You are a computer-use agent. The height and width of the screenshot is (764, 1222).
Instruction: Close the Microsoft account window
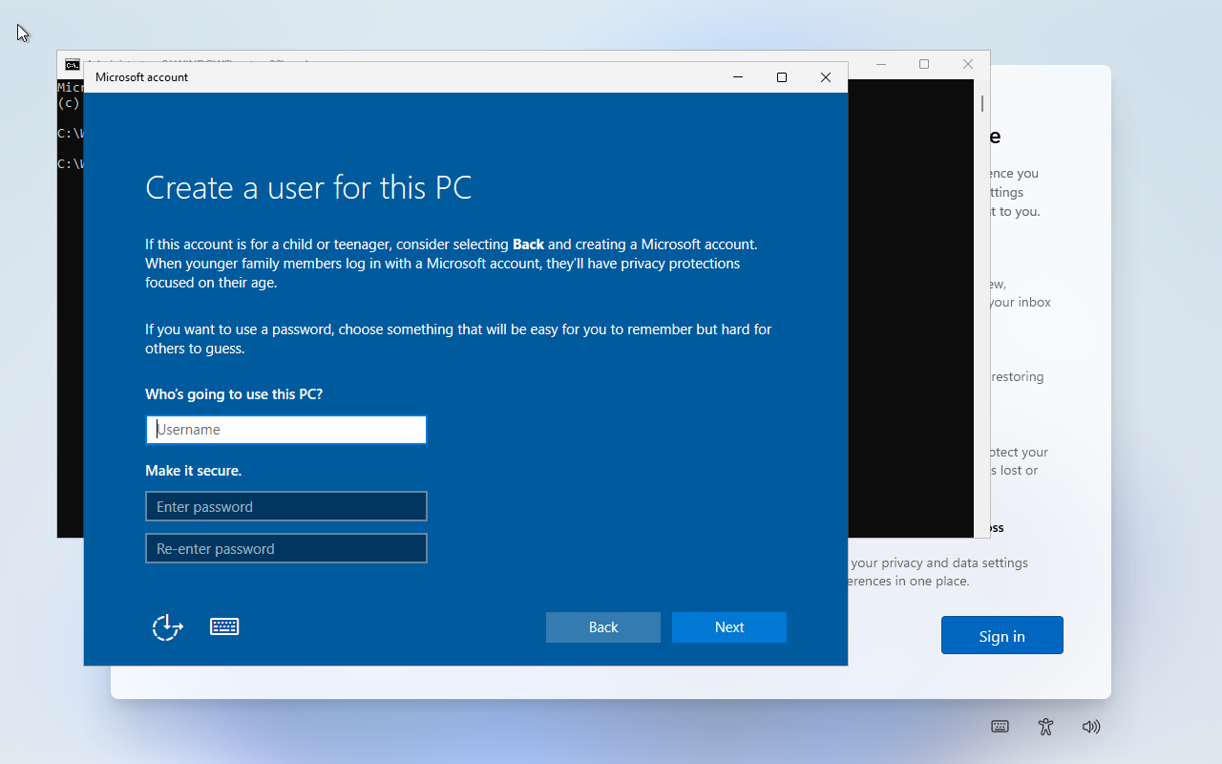826,77
